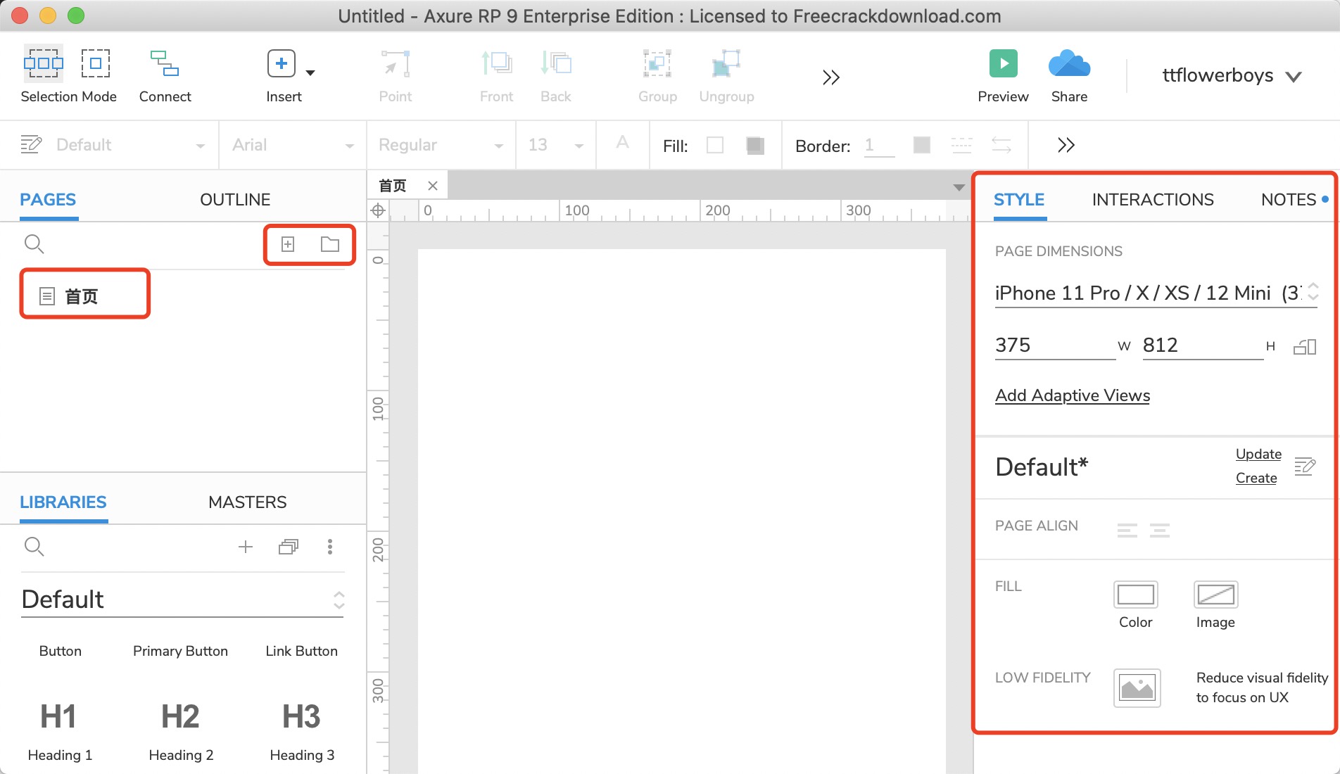Click the page height 812 field
This screenshot has width=1340, height=774.
click(1202, 345)
